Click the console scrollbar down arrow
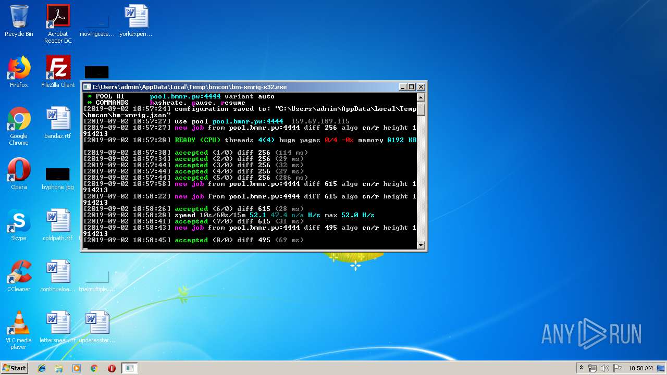Viewport: 667px width, 375px height. [x=421, y=245]
